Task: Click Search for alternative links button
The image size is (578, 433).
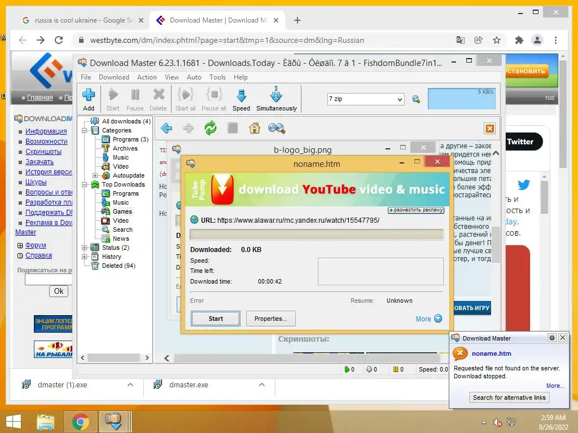Action: coord(509,397)
